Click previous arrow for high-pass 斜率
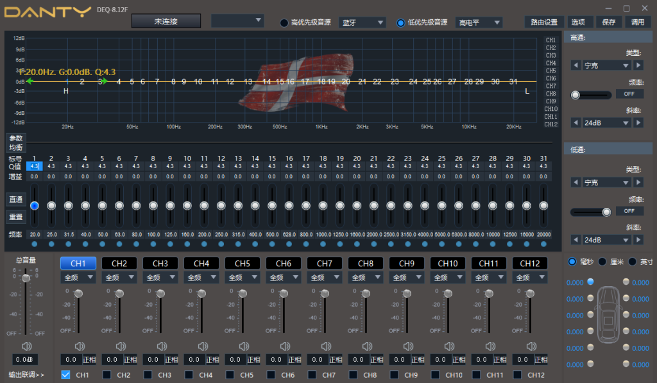Image resolution: width=657 pixels, height=383 pixels. (576, 123)
